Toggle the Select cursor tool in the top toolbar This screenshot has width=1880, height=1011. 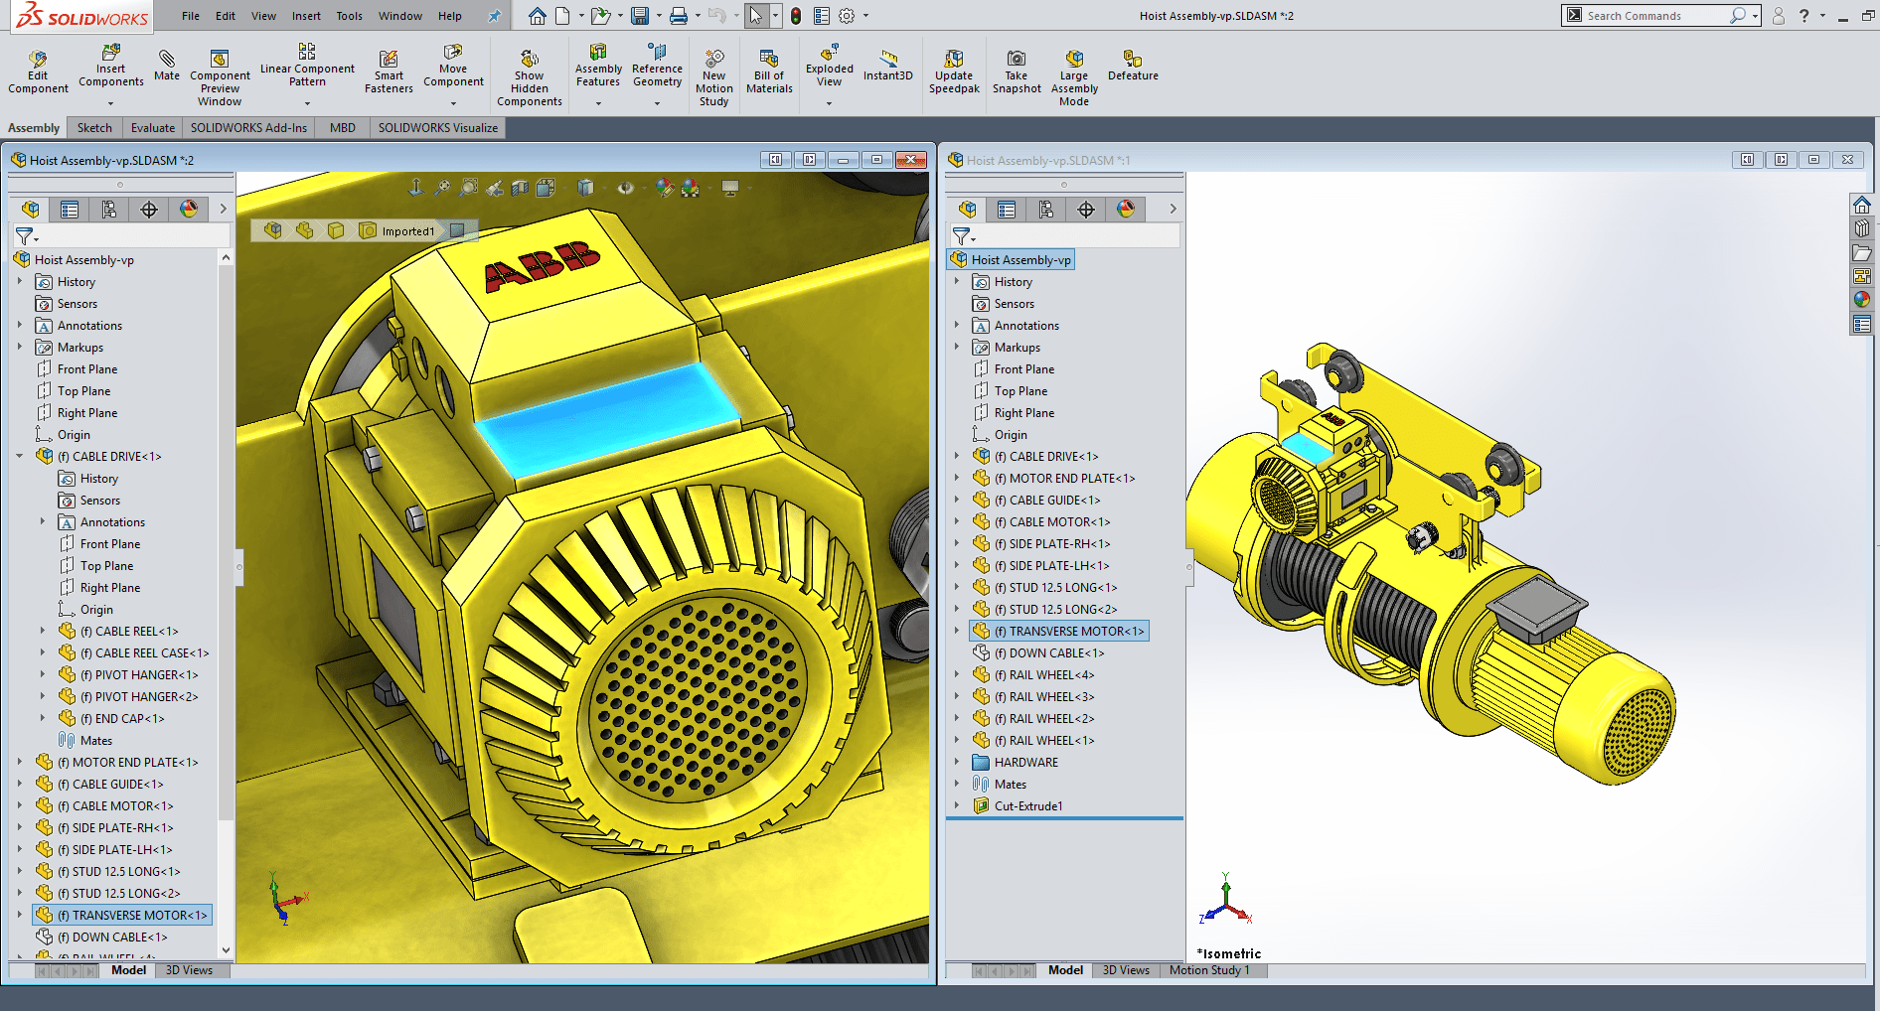click(x=756, y=16)
